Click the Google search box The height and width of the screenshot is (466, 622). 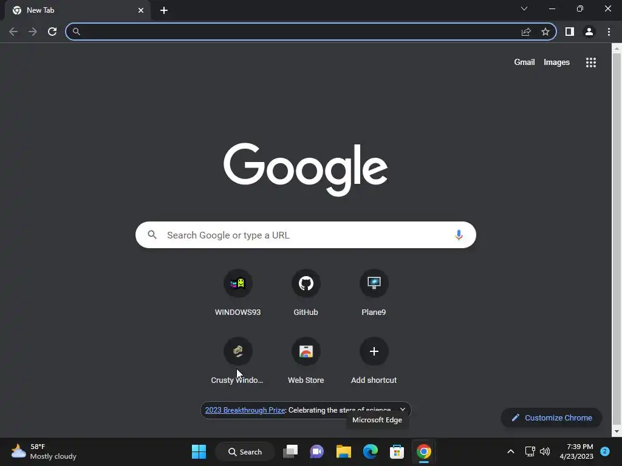click(306, 235)
